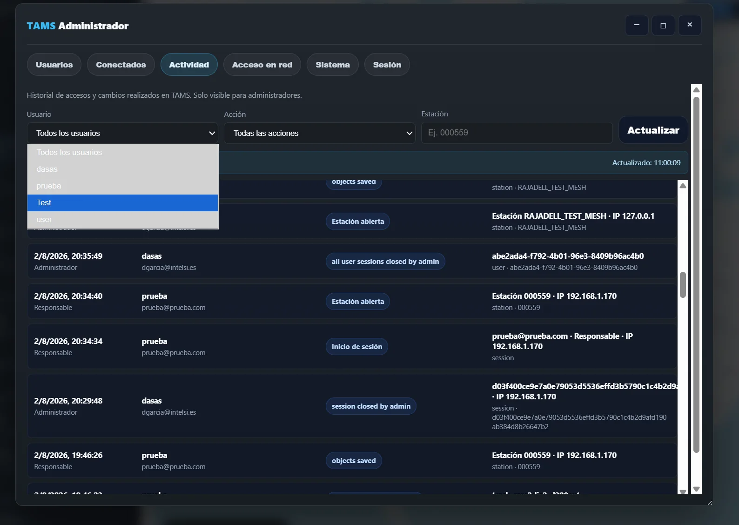
Task: Close the TAMS Administrador window
Action: click(x=690, y=25)
